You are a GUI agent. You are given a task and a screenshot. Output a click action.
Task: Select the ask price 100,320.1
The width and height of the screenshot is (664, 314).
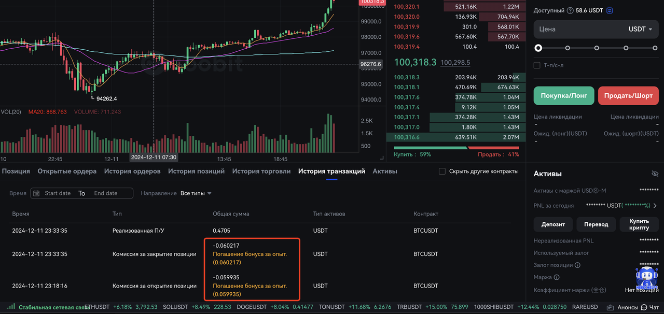[407, 7]
